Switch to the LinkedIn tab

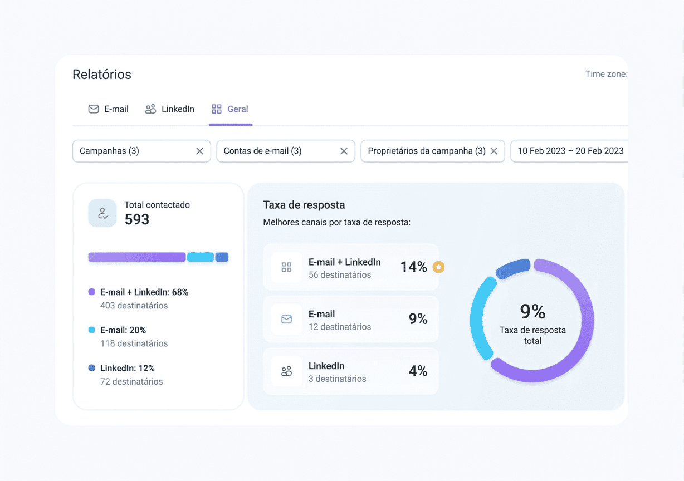[170, 109]
